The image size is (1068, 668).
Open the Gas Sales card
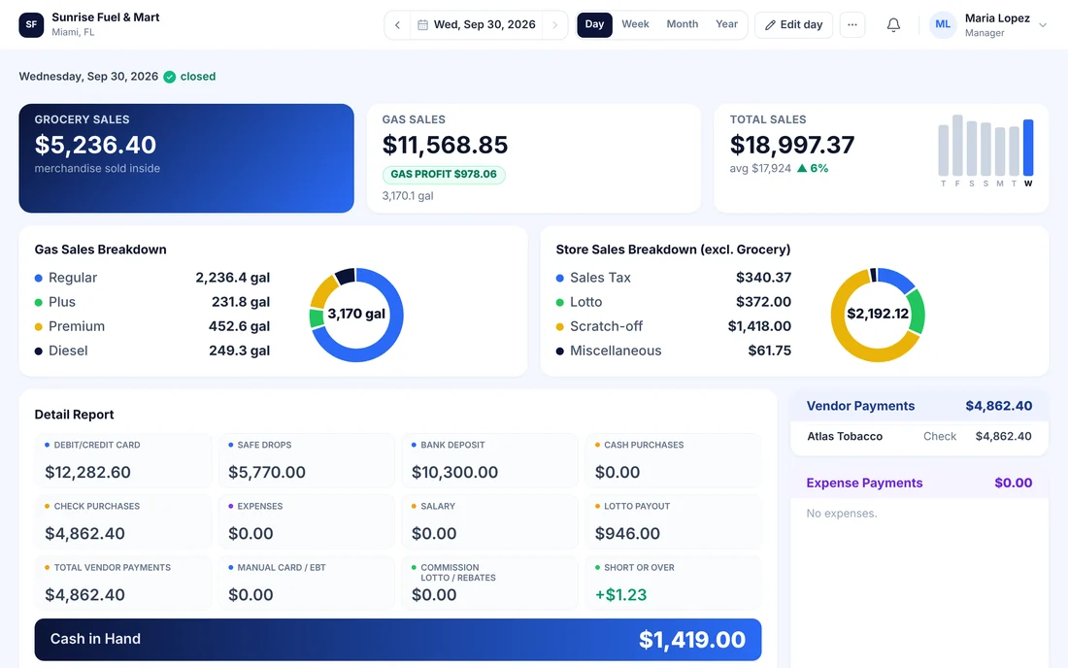tap(534, 158)
